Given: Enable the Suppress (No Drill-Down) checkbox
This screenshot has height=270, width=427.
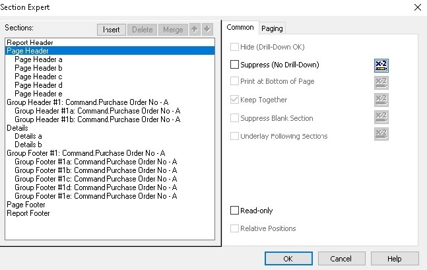Looking at the screenshot, I should click(234, 65).
